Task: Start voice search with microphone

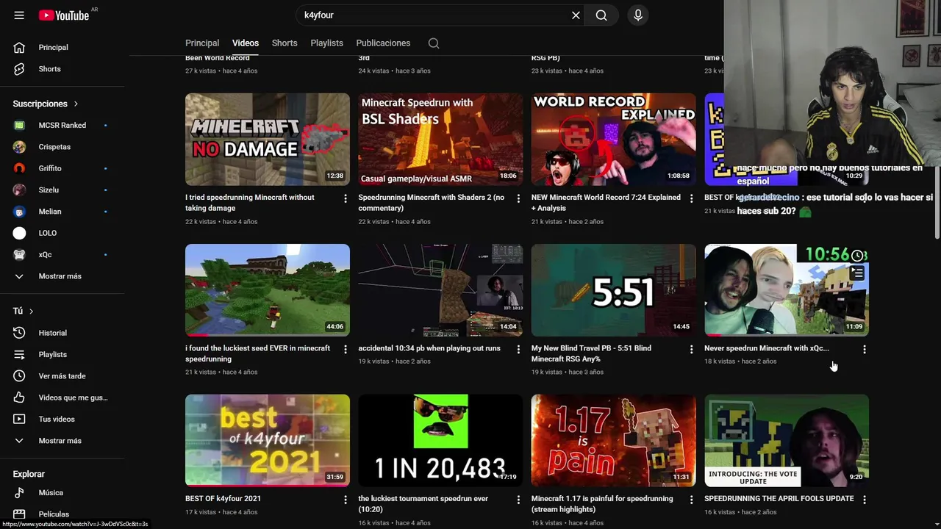Action: 638,15
